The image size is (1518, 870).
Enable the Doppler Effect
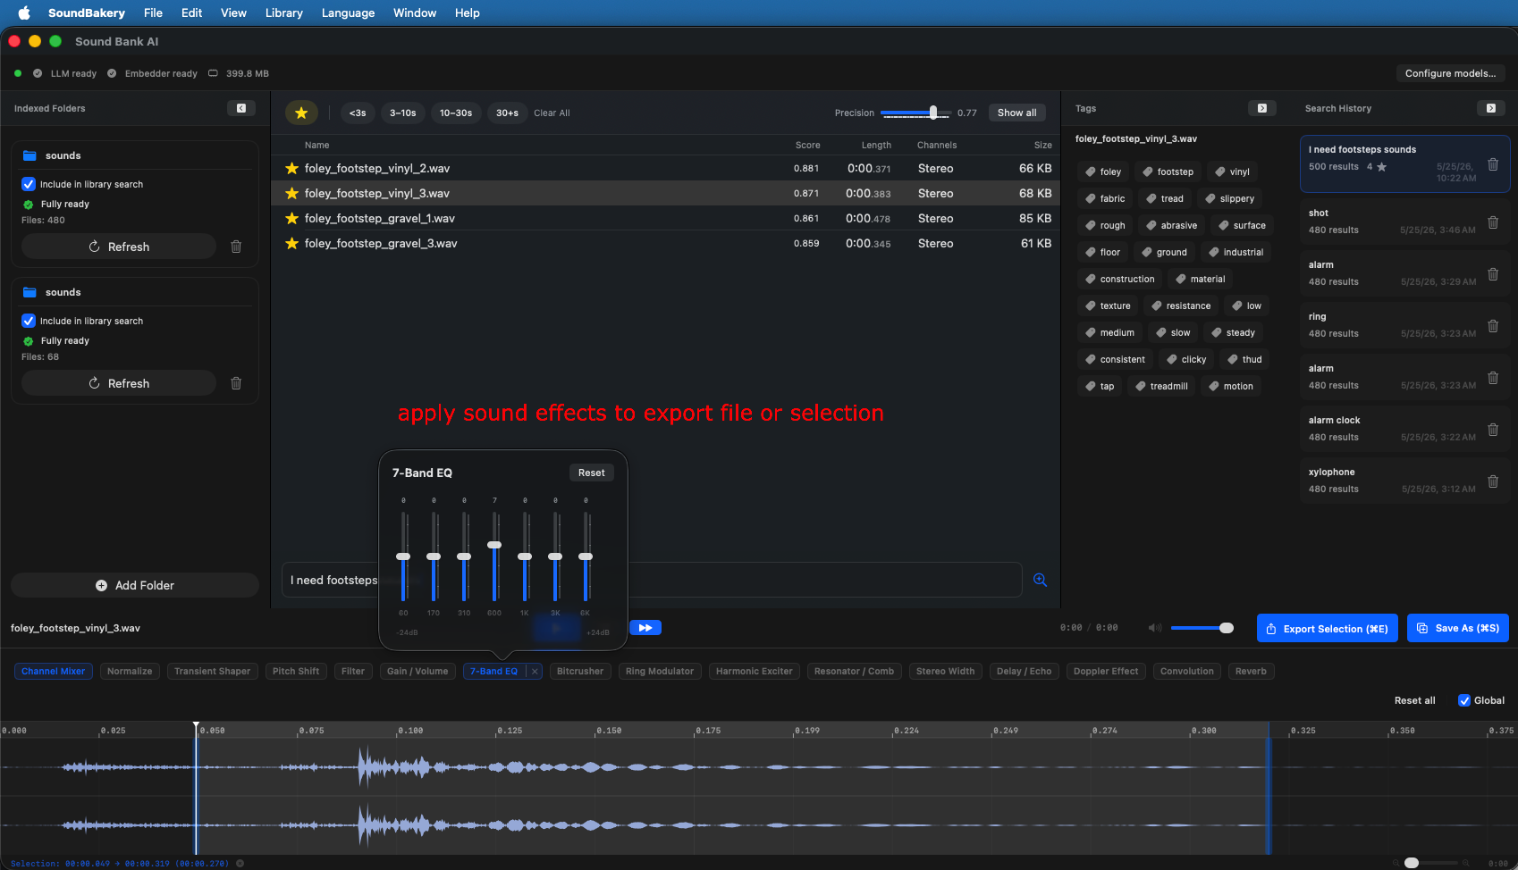pyautogui.click(x=1106, y=671)
